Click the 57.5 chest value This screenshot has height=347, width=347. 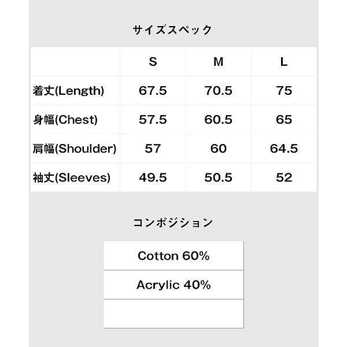tap(153, 120)
